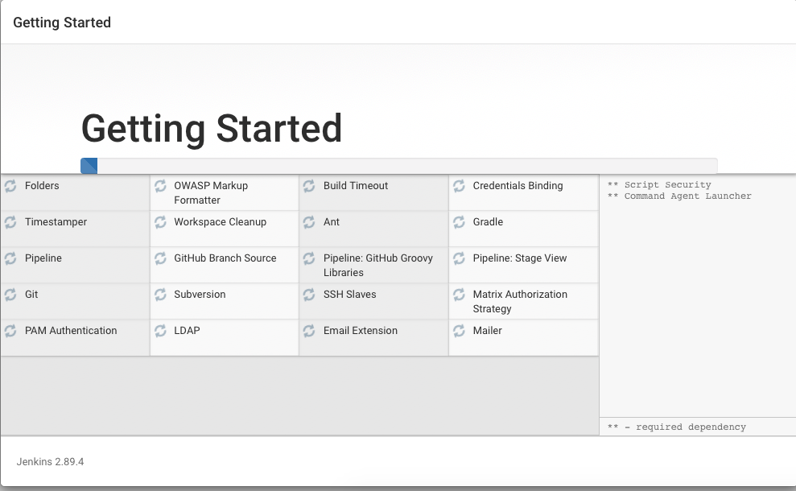Click the refresh icon next to Git
The image size is (796, 491).
click(10, 295)
